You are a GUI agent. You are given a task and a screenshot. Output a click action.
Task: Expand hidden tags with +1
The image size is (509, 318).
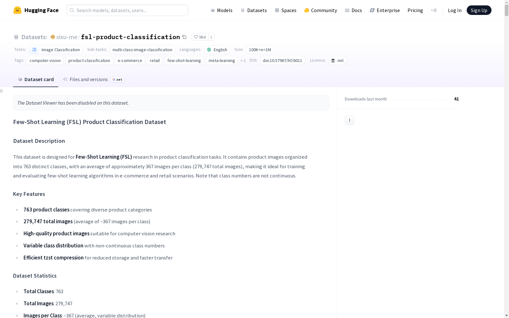click(243, 60)
